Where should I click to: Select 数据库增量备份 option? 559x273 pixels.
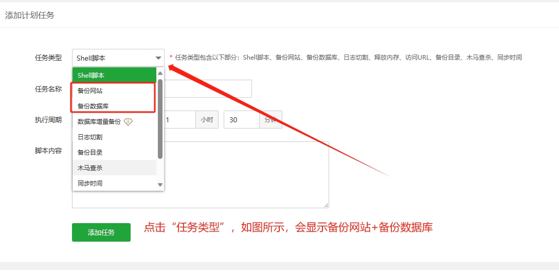(114, 122)
